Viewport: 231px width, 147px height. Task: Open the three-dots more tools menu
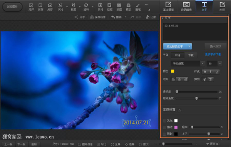147,5
